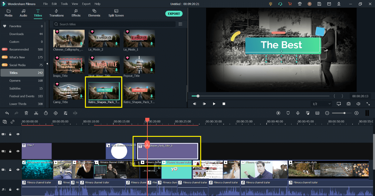Click the Redo arrow in timeline toolbar
The height and width of the screenshot is (196, 375).
(16, 113)
